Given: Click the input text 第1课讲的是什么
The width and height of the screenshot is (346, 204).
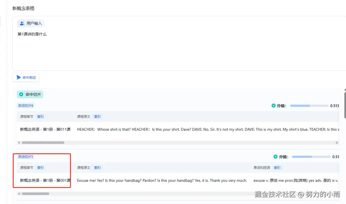Looking at the screenshot, I should (x=32, y=34).
